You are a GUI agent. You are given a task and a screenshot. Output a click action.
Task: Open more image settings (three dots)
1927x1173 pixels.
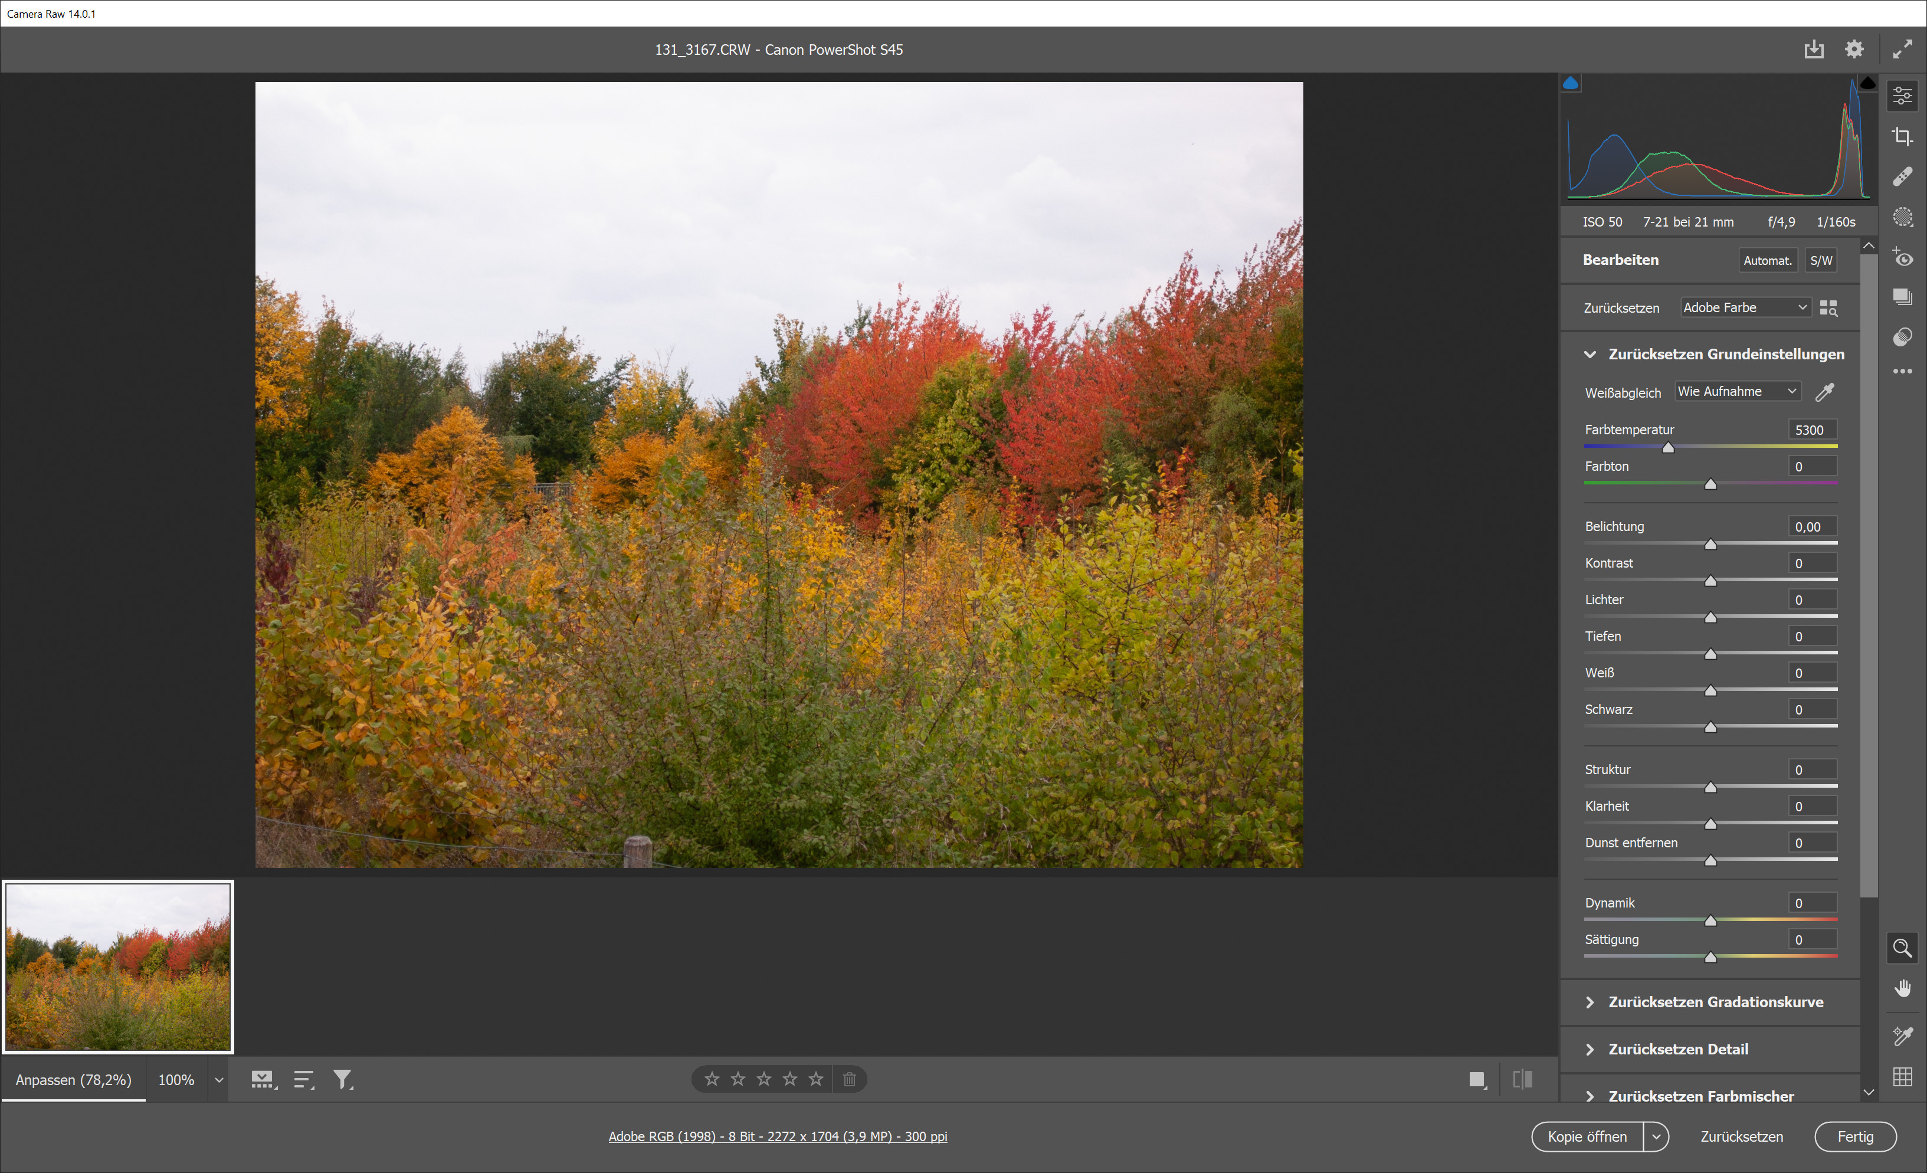point(1902,372)
